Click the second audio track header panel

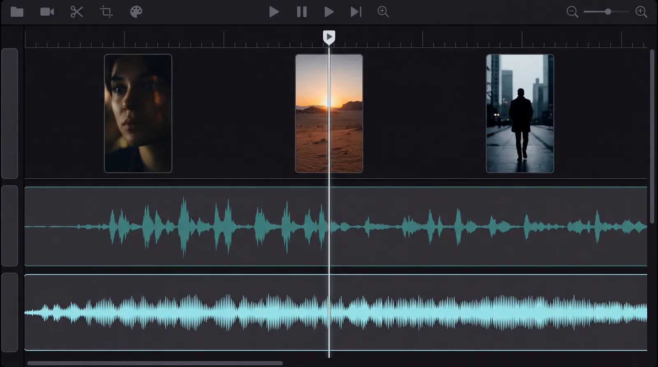pos(9,312)
